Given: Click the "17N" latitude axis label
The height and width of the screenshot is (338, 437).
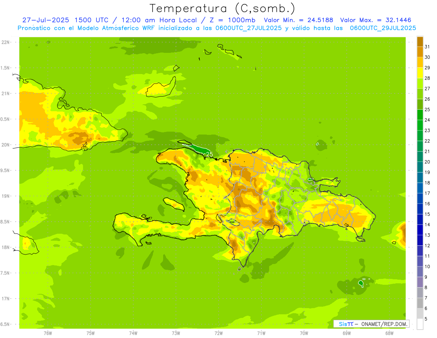Looking at the screenshot, I should pyautogui.click(x=6, y=299).
